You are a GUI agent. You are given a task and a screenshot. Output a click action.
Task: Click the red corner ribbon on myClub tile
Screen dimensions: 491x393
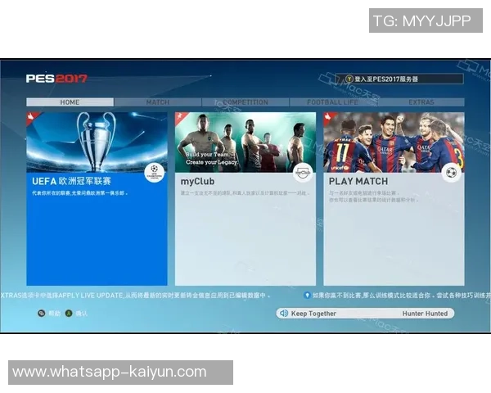tap(181, 117)
